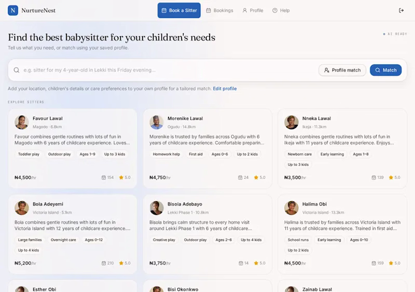The height and width of the screenshot is (292, 415).
Task: Open the Profile tab
Action: click(x=253, y=10)
